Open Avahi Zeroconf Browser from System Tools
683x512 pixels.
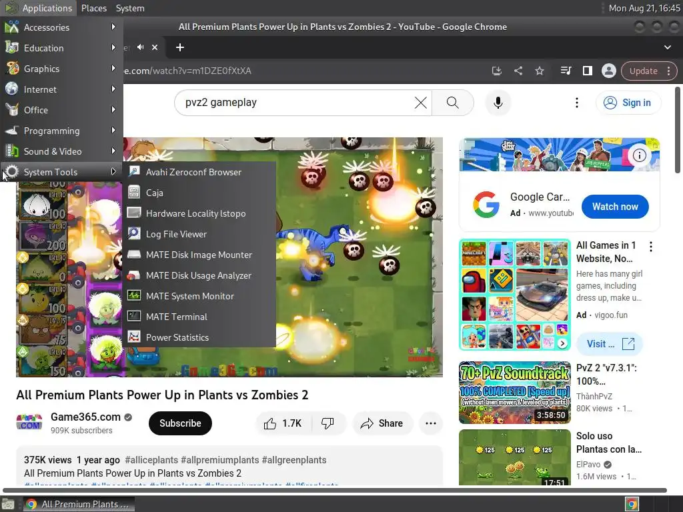click(199, 172)
